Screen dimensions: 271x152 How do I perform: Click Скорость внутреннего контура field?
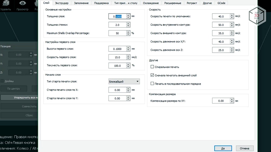point(221,25)
